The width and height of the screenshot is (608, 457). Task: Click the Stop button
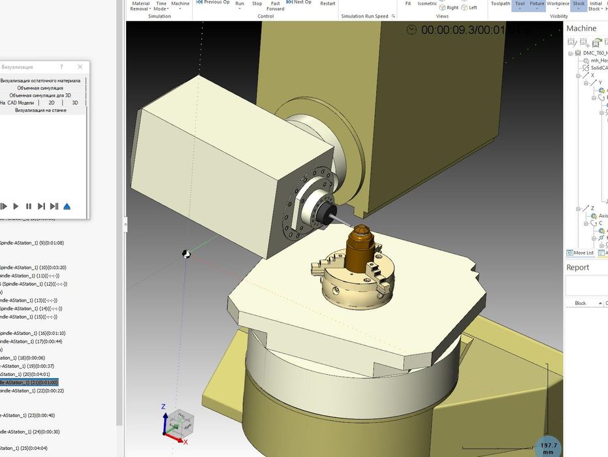pos(257,3)
